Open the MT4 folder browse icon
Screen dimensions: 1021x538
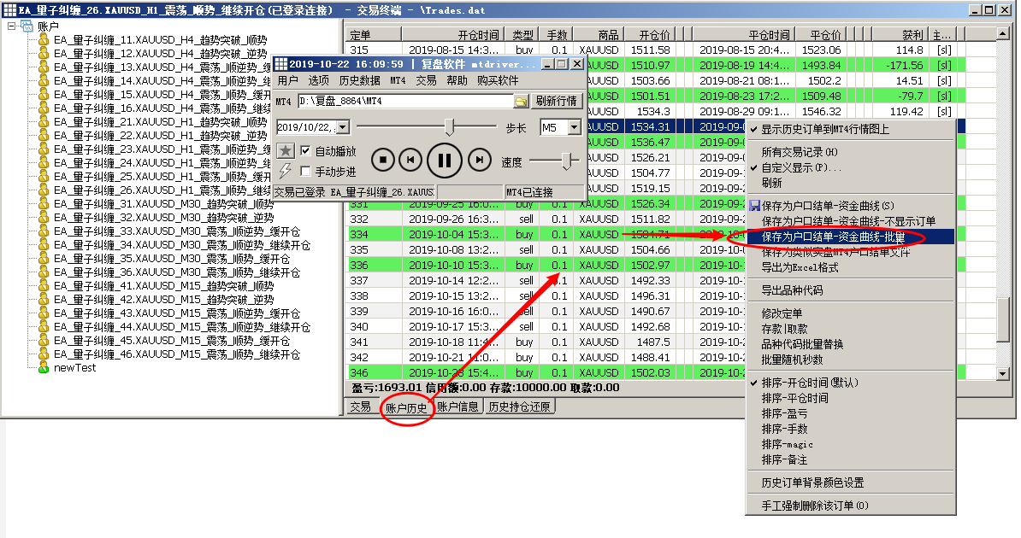click(521, 102)
